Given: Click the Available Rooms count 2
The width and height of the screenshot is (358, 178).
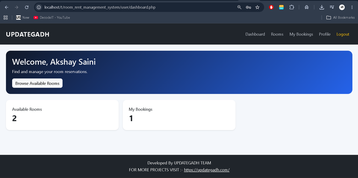Looking at the screenshot, I should (x=14, y=119).
